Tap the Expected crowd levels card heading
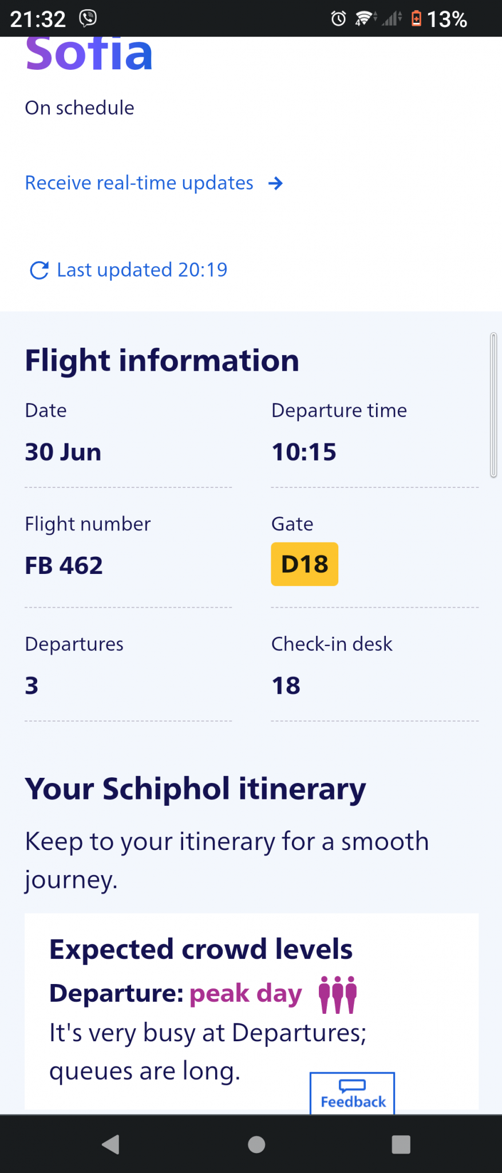 201,949
